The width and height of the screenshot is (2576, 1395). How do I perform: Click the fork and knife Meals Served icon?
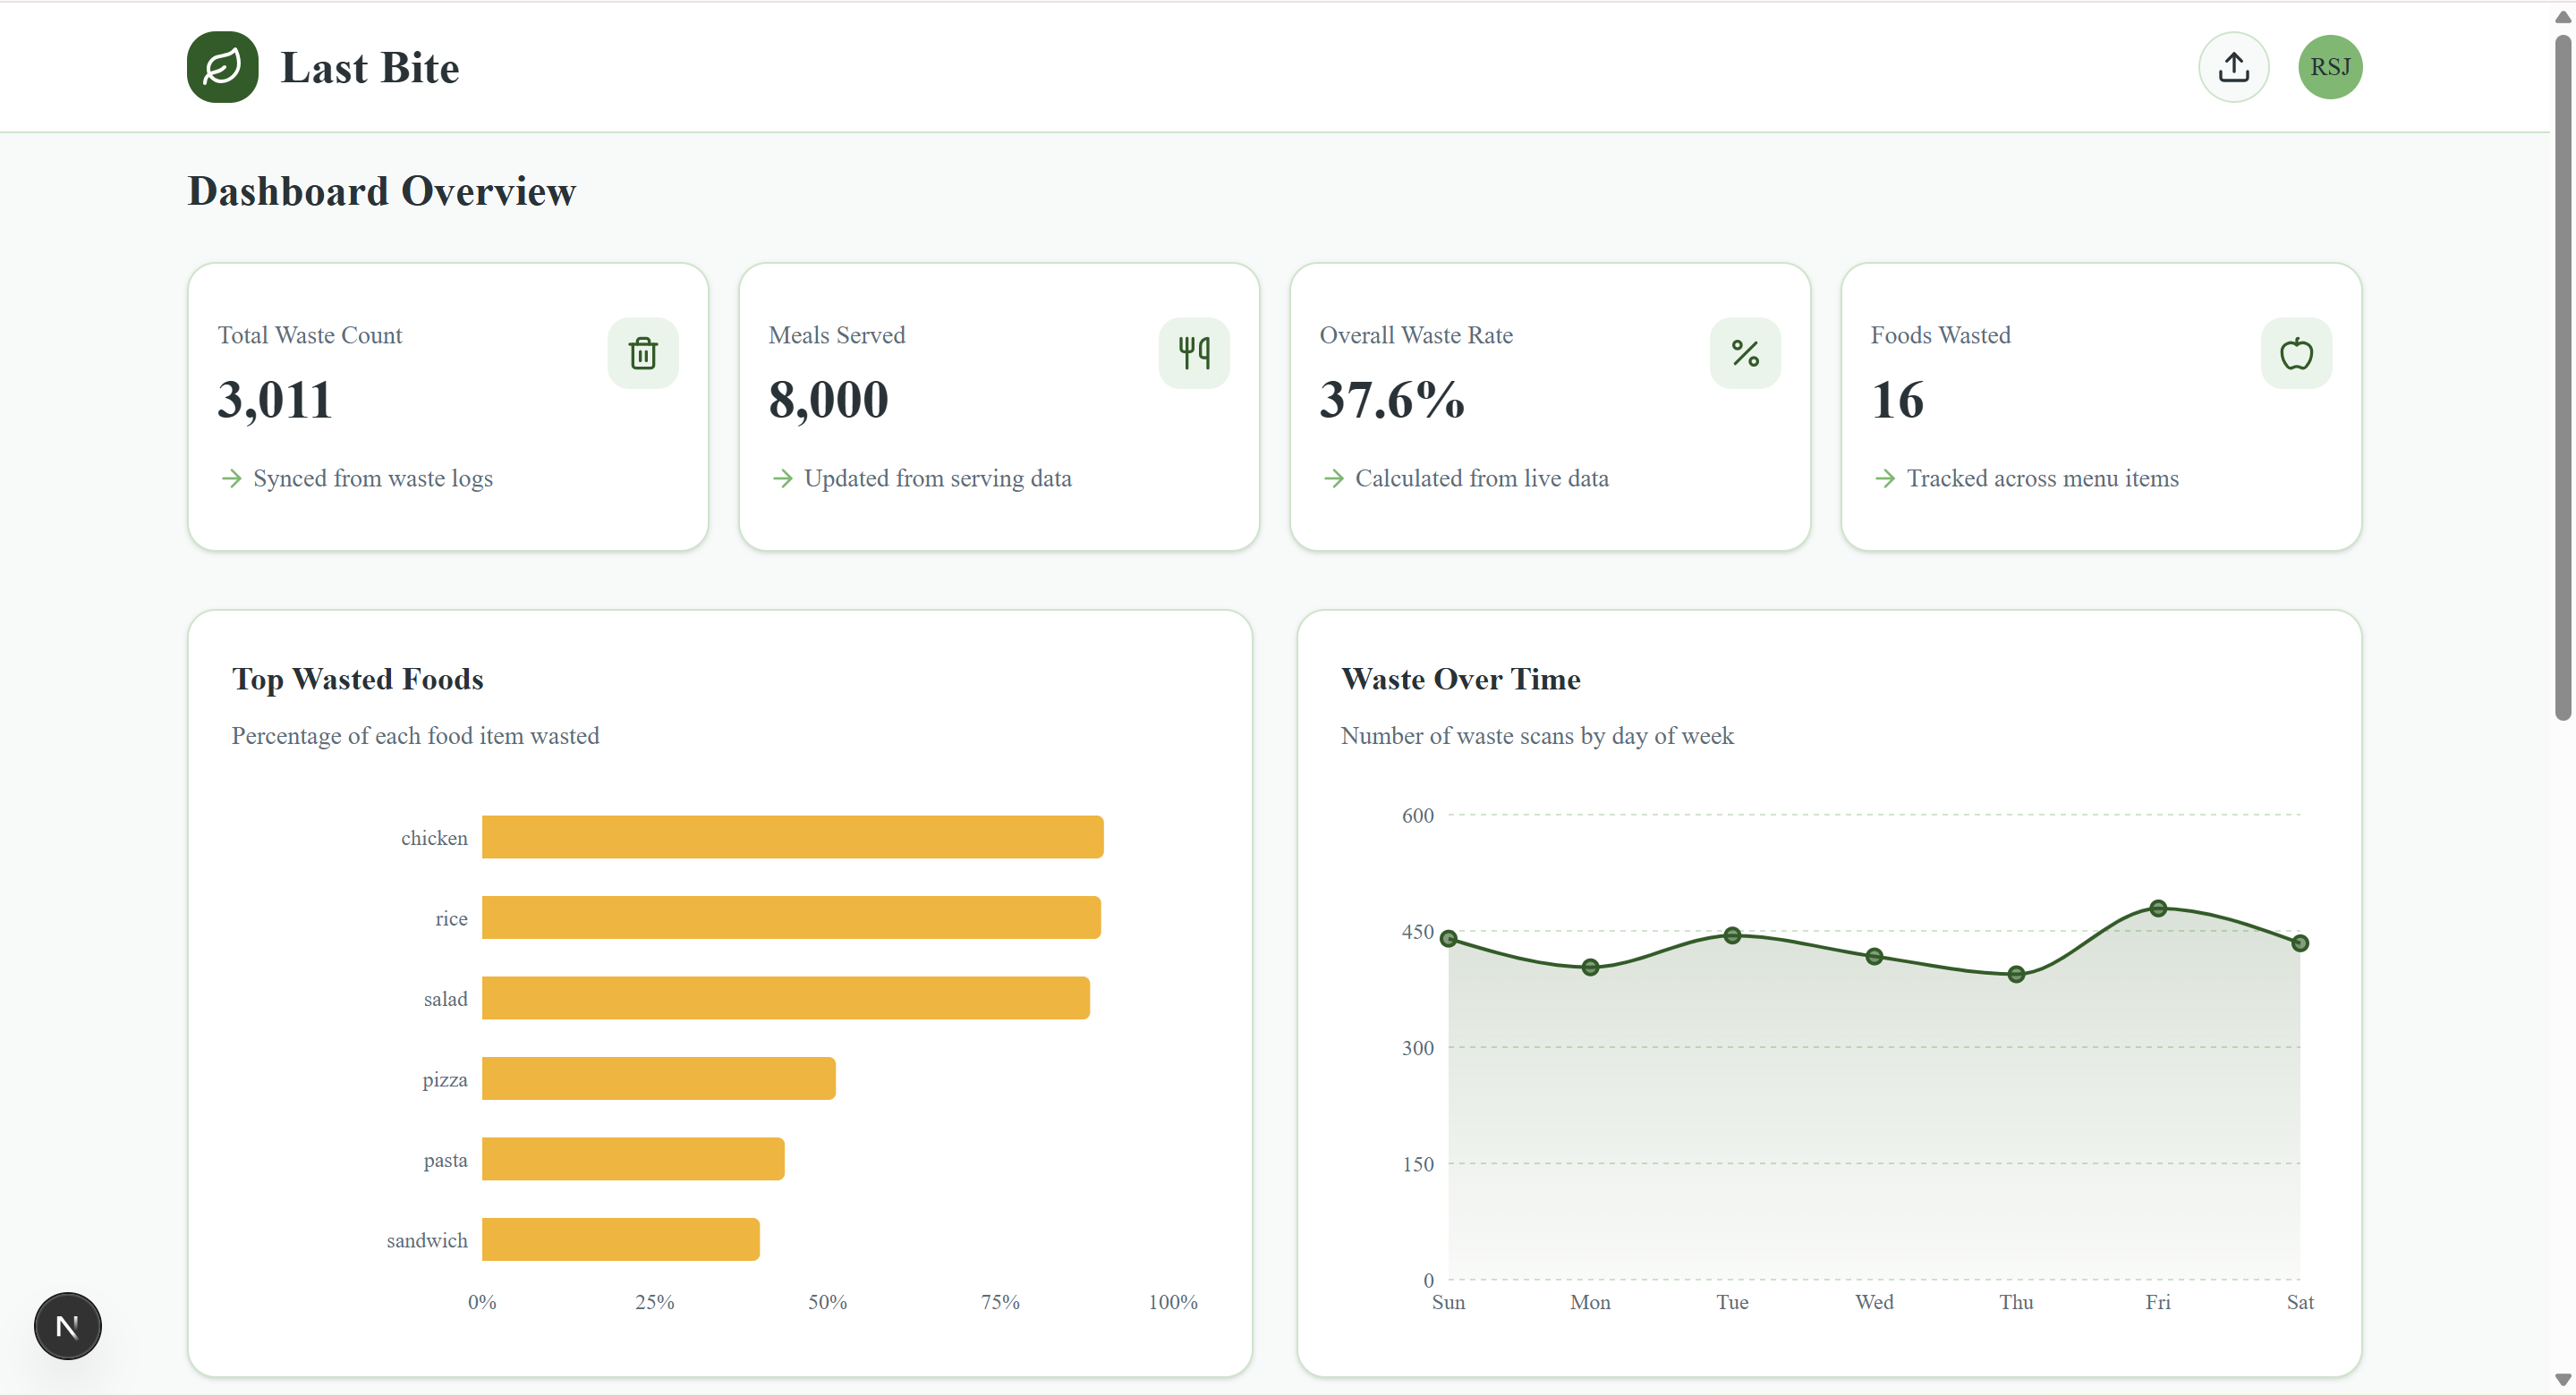point(1194,352)
